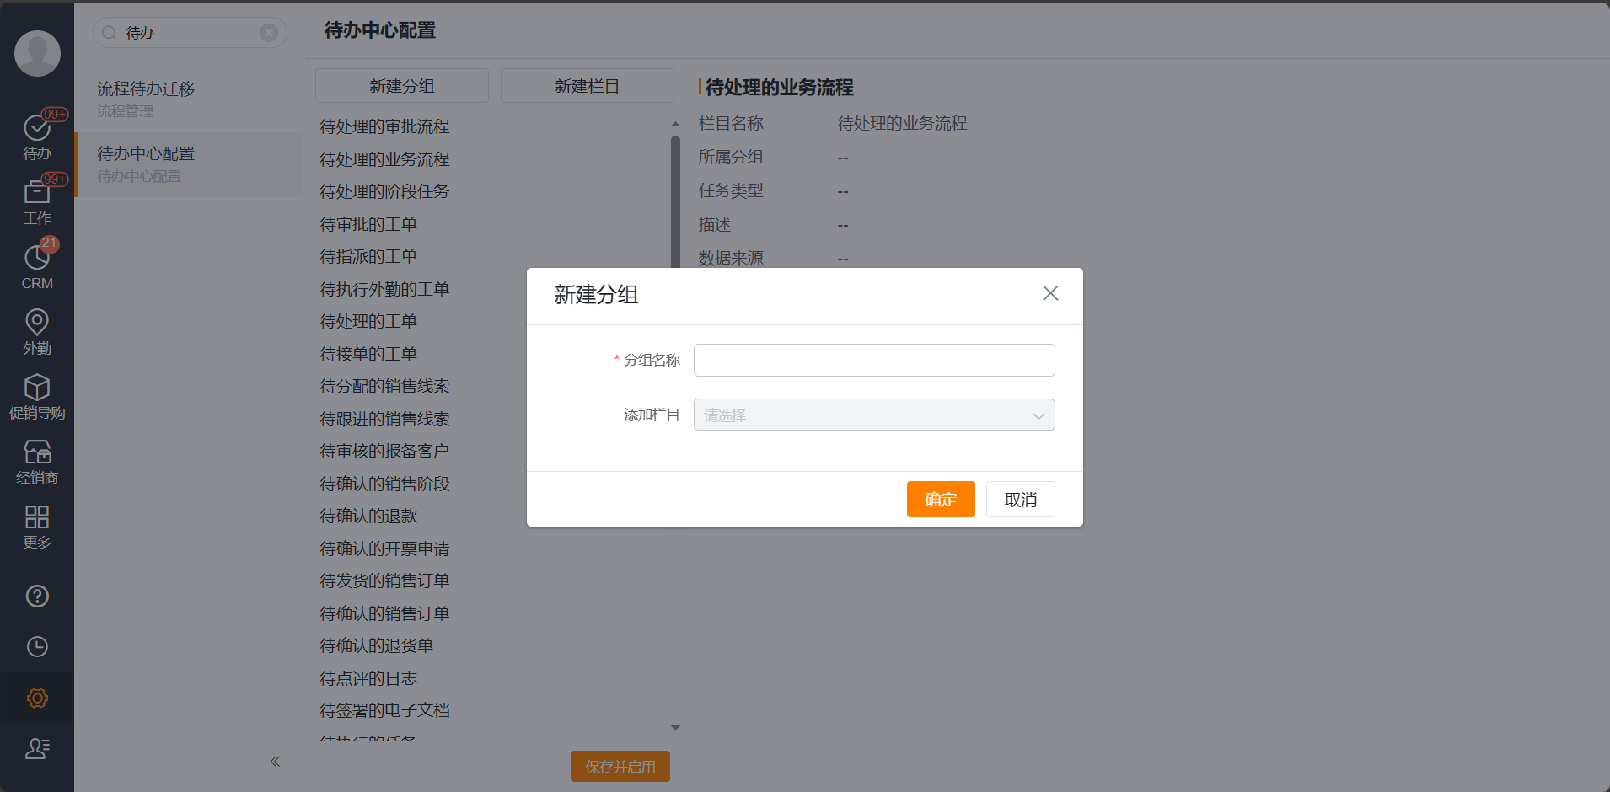Click the list scrollbar up arrow

tap(675, 124)
